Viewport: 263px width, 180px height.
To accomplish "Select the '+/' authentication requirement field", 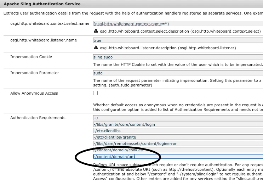I will (x=178, y=118).
